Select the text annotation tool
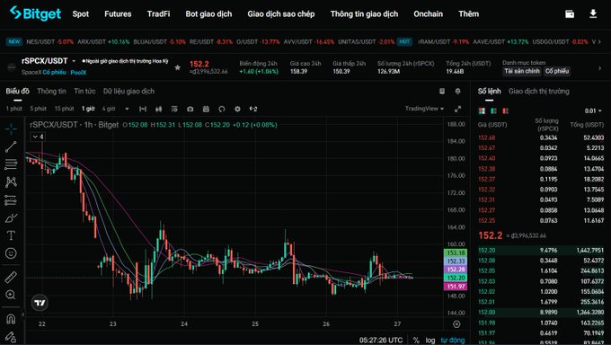The height and width of the screenshot is (345, 611). tap(11, 235)
